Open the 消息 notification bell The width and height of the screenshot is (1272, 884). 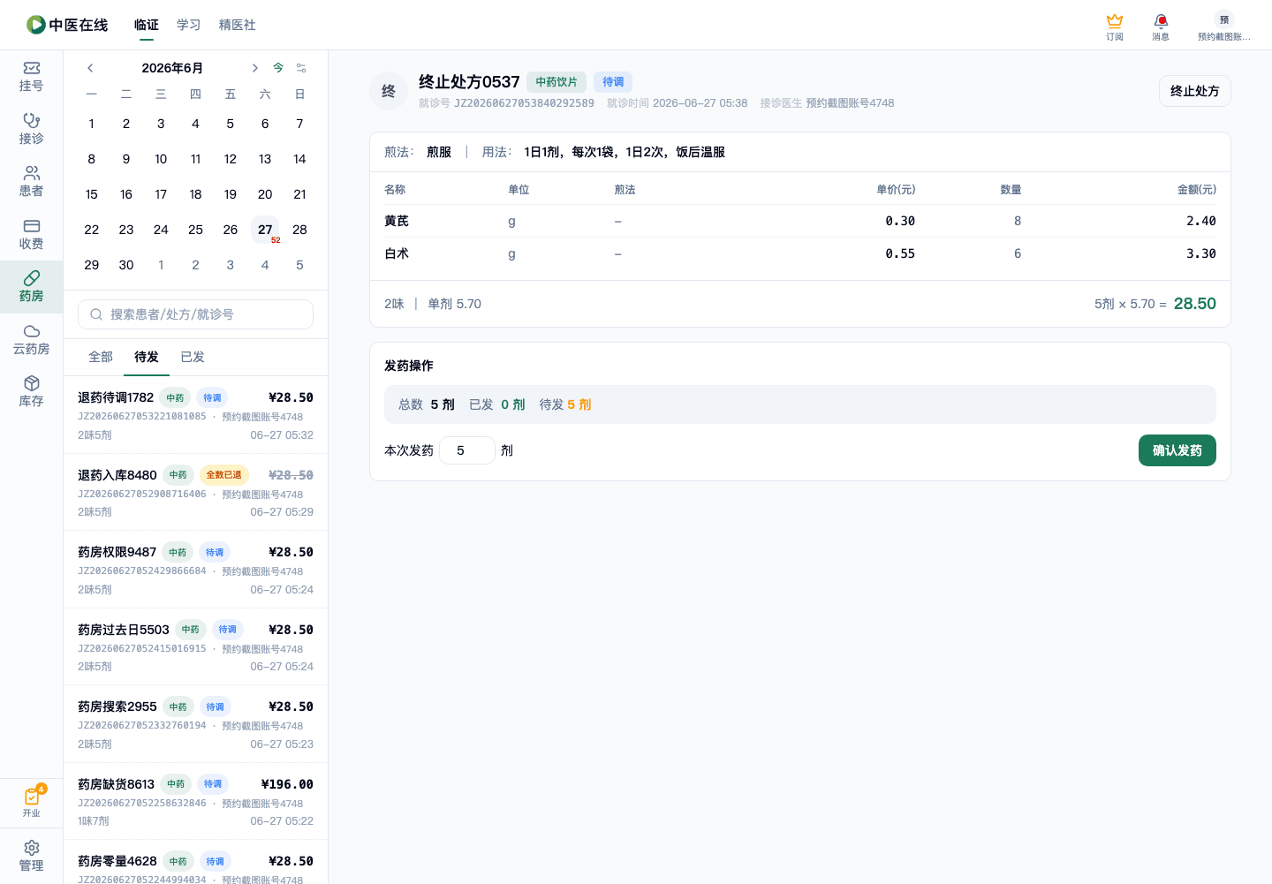[1161, 26]
